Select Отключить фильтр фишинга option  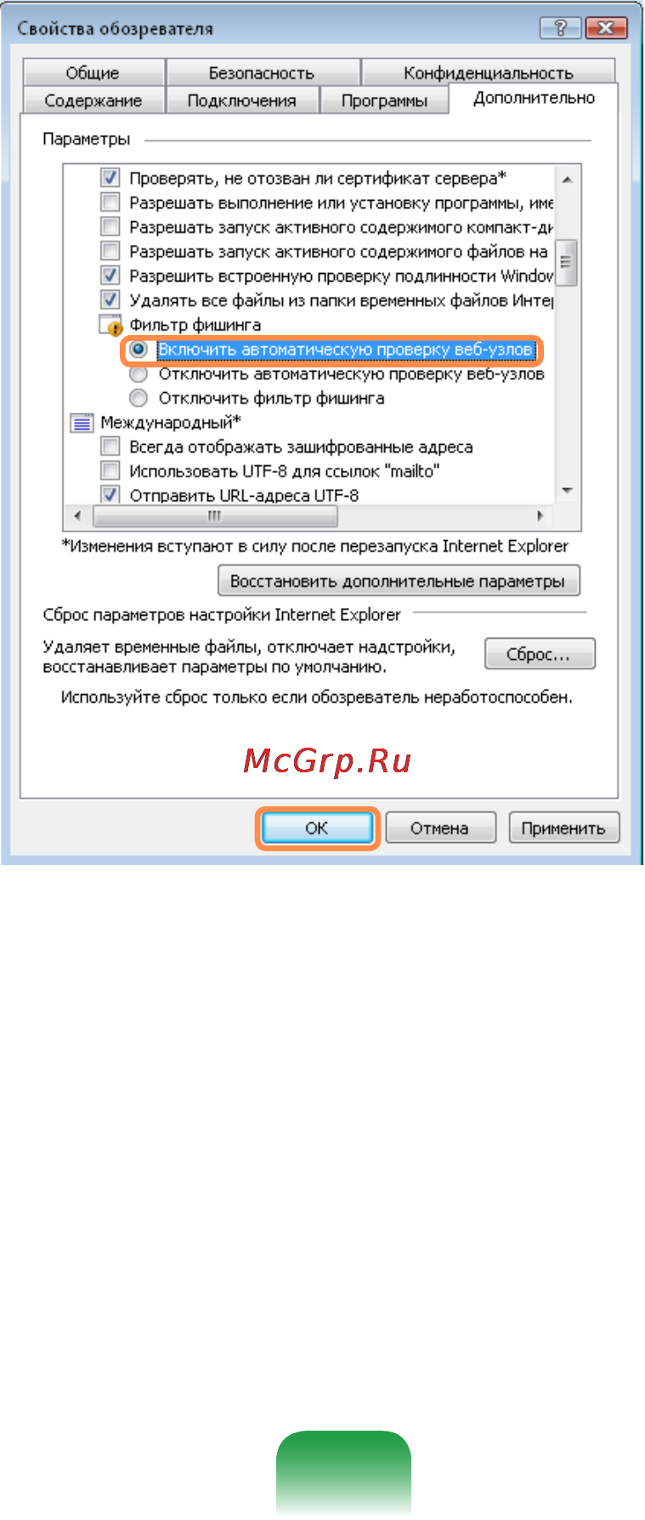pos(139,398)
